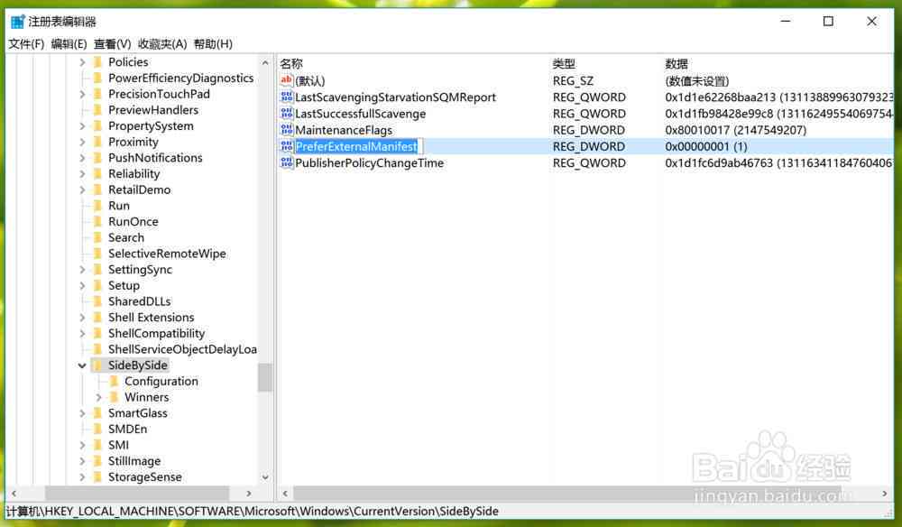The image size is (902, 527).
Task: Expand the PropertySystem tree node
Action: click(x=82, y=126)
